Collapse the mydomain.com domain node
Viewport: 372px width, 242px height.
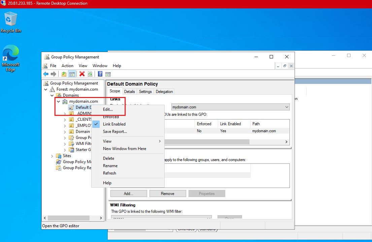(58, 101)
